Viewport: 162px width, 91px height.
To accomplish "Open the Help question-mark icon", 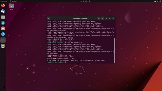I will pos(3,34).
